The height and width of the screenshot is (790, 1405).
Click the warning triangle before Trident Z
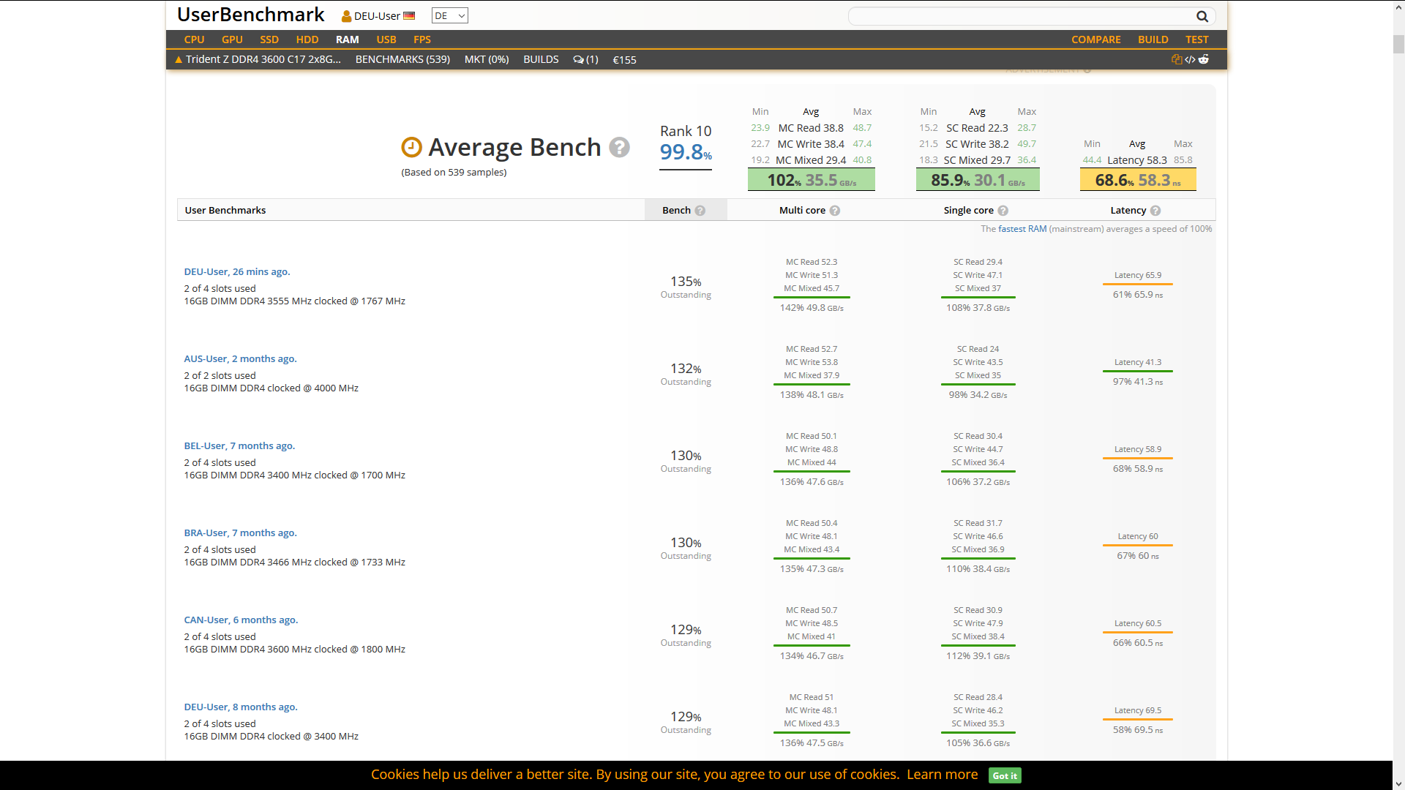[x=178, y=59]
